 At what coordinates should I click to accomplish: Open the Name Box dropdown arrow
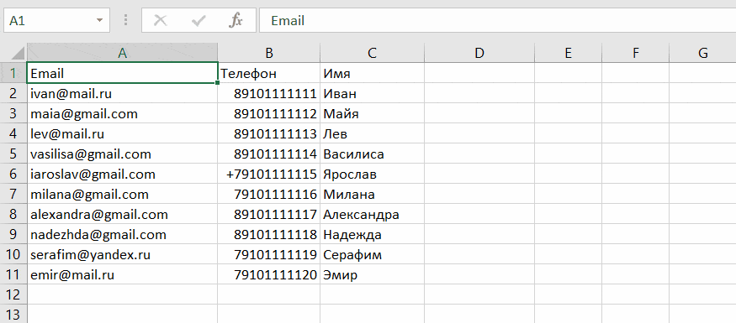(x=99, y=21)
